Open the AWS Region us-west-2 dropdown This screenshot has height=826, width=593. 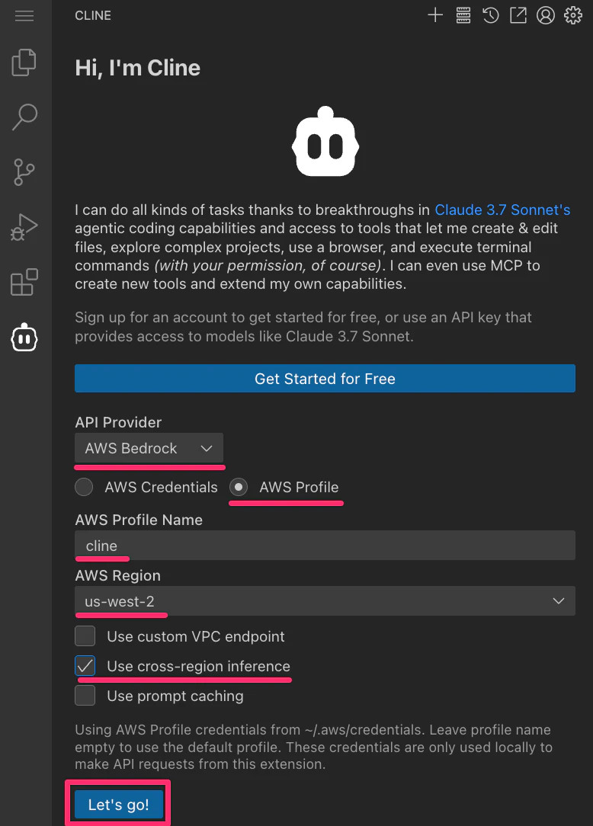point(325,601)
